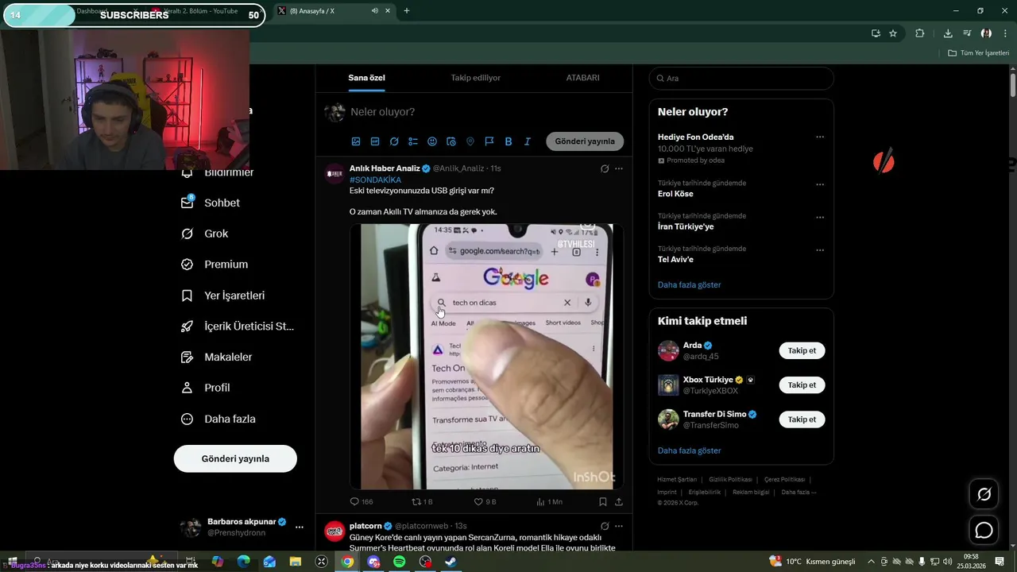Insert a GIF into the post
This screenshot has height=572, width=1017.
pyautogui.click(x=375, y=141)
